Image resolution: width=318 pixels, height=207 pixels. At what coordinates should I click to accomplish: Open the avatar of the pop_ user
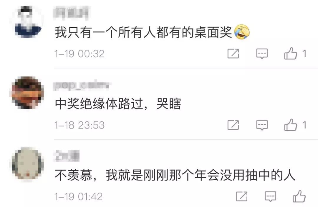pos(27,93)
